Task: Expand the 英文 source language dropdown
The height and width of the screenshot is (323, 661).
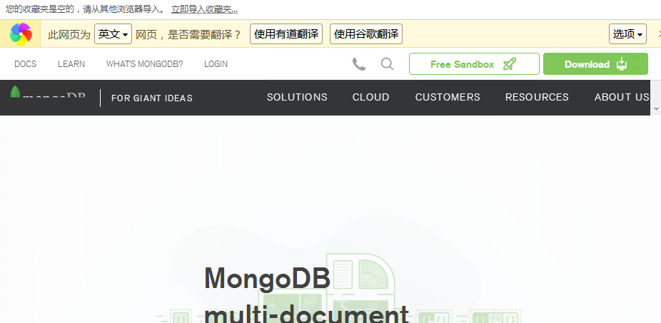Action: click(x=113, y=34)
